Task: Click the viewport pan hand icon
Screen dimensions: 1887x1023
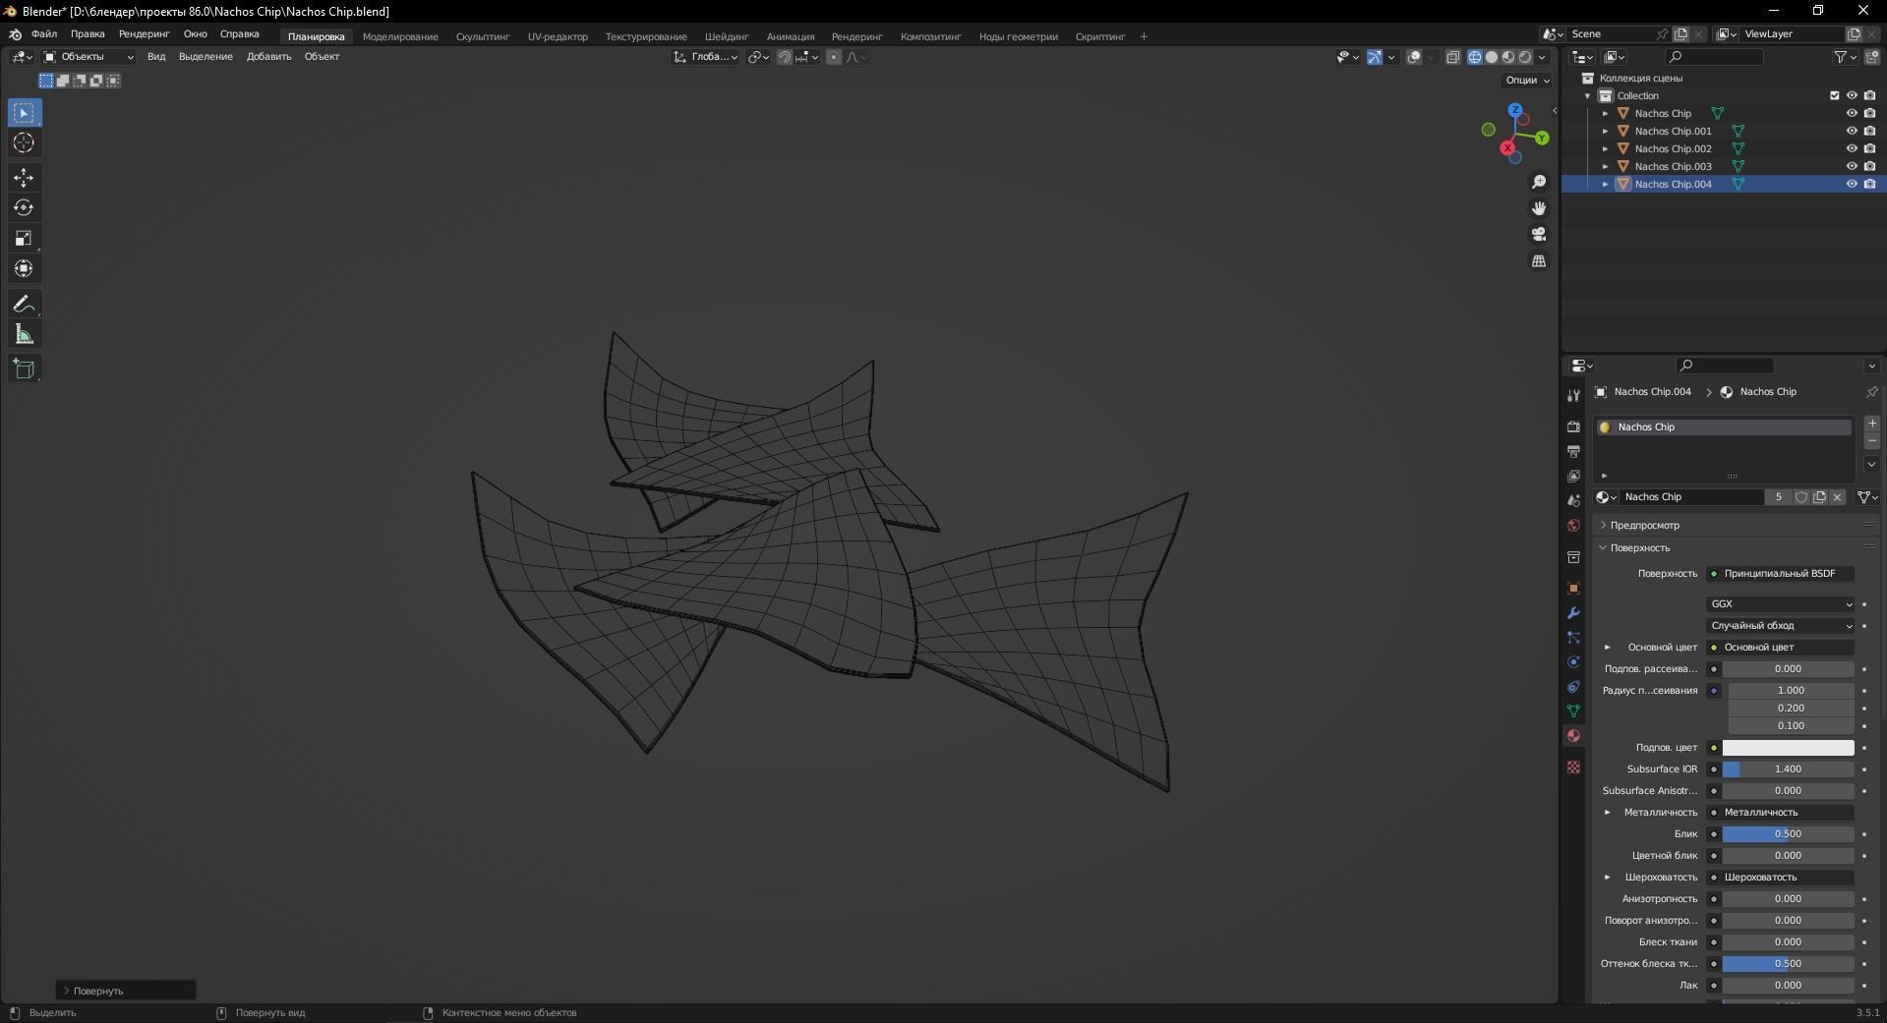Action: tap(1539, 208)
